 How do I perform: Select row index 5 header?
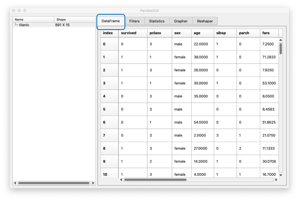(x=109, y=109)
